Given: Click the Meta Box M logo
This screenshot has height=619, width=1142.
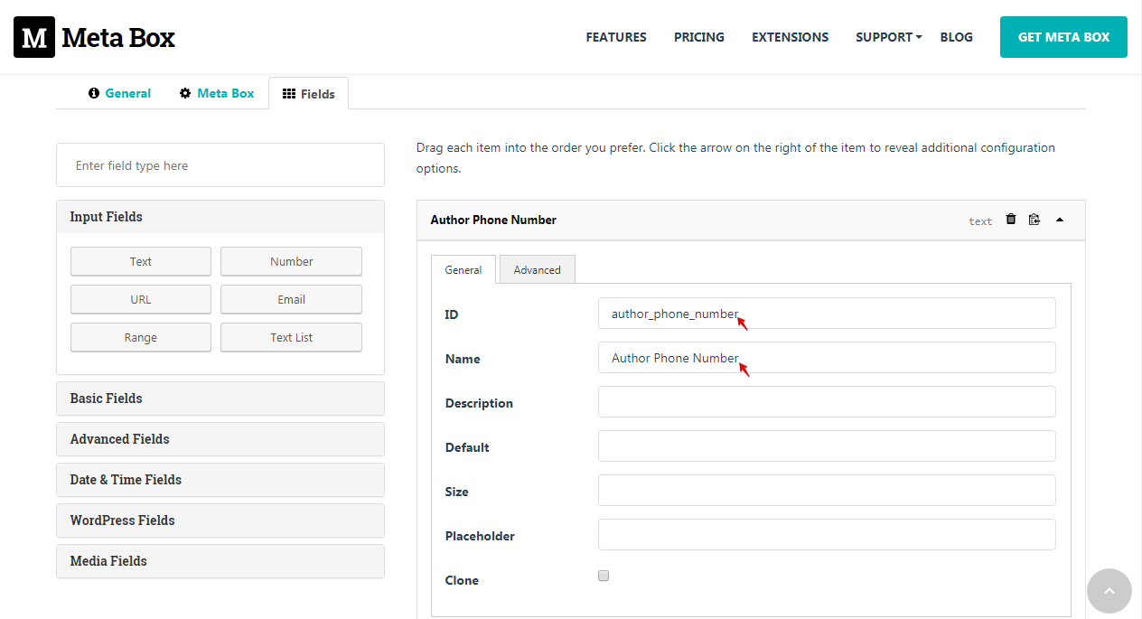Looking at the screenshot, I should click(x=33, y=37).
